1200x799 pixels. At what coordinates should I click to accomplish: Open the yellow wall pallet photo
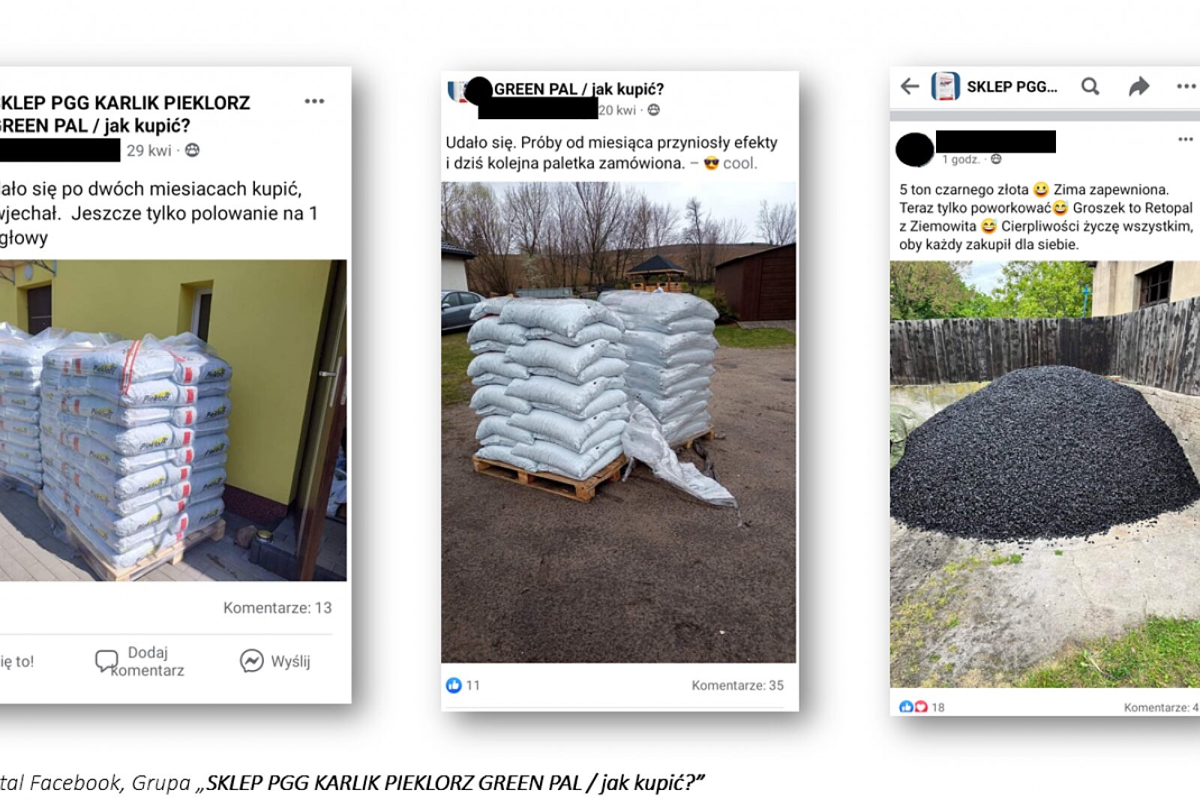click(173, 420)
